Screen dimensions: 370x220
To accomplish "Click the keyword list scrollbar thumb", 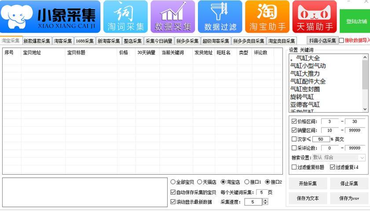I will (x=365, y=75).
